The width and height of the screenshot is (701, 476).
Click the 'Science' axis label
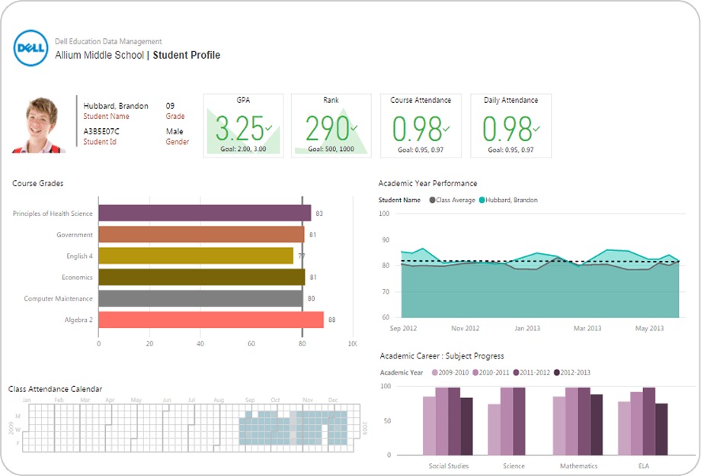pyautogui.click(x=514, y=466)
